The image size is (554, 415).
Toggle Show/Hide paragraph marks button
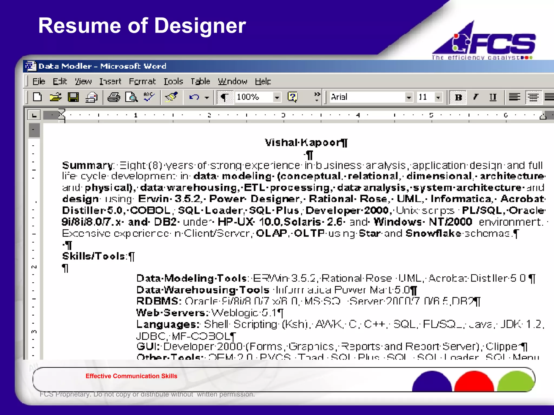pyautogui.click(x=225, y=97)
